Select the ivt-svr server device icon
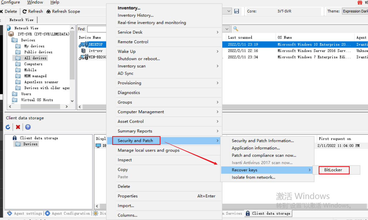The image size is (368, 220). tap(83, 51)
